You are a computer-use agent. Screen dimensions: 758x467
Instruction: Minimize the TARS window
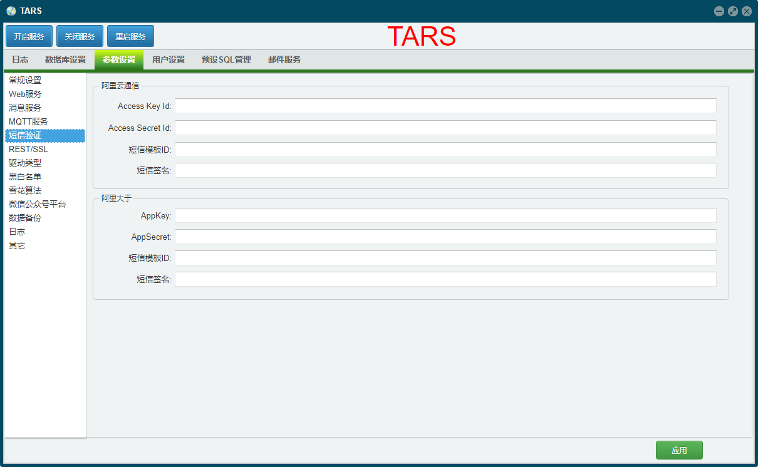click(x=719, y=11)
